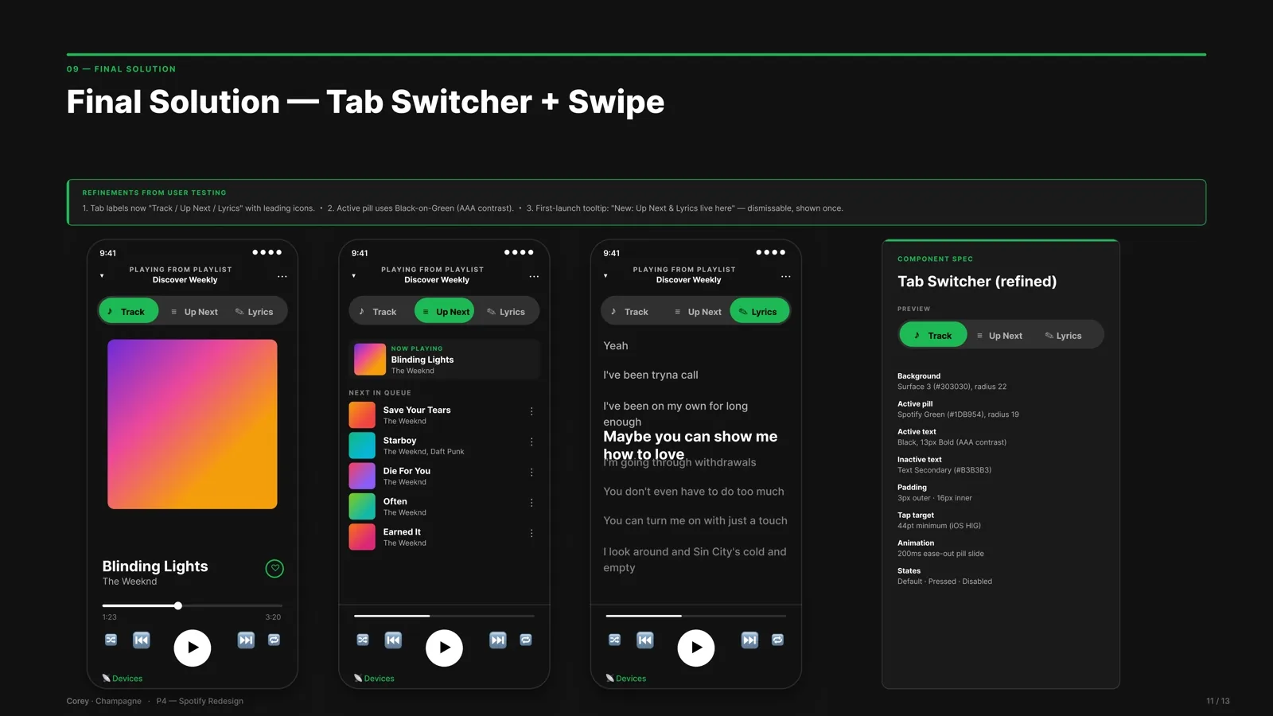Select the green Up Next active tab
The image size is (1273, 716).
pos(445,311)
